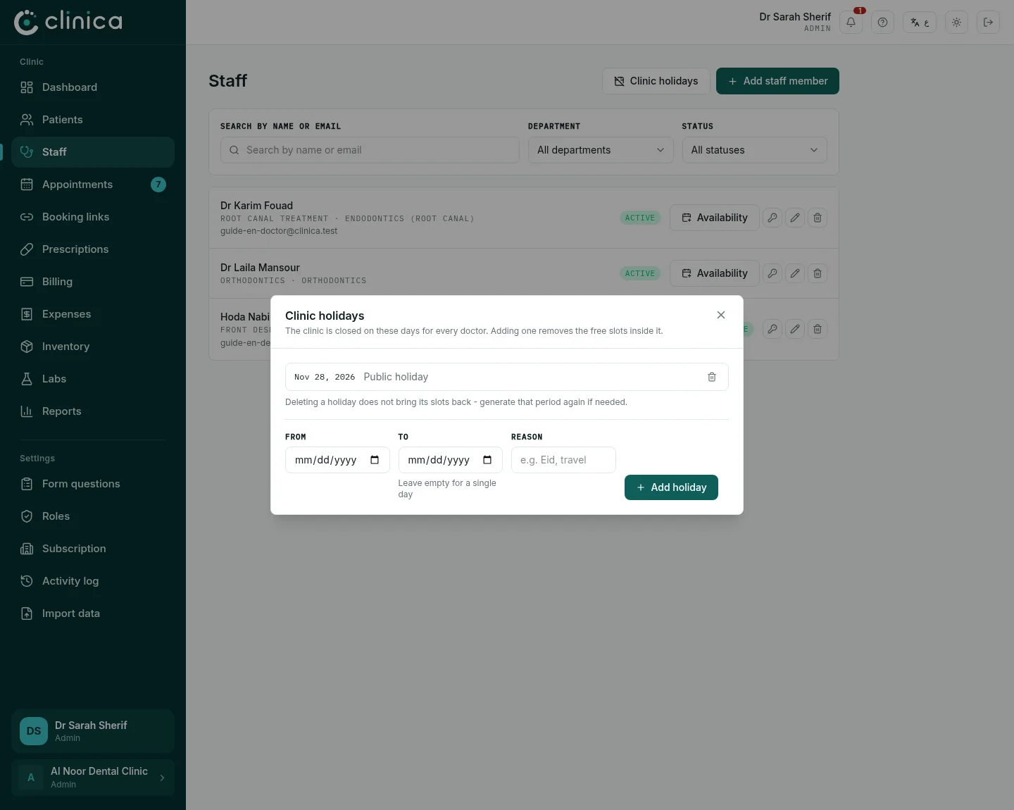Open the To date calendar picker
The height and width of the screenshot is (810, 1014).
point(487,460)
